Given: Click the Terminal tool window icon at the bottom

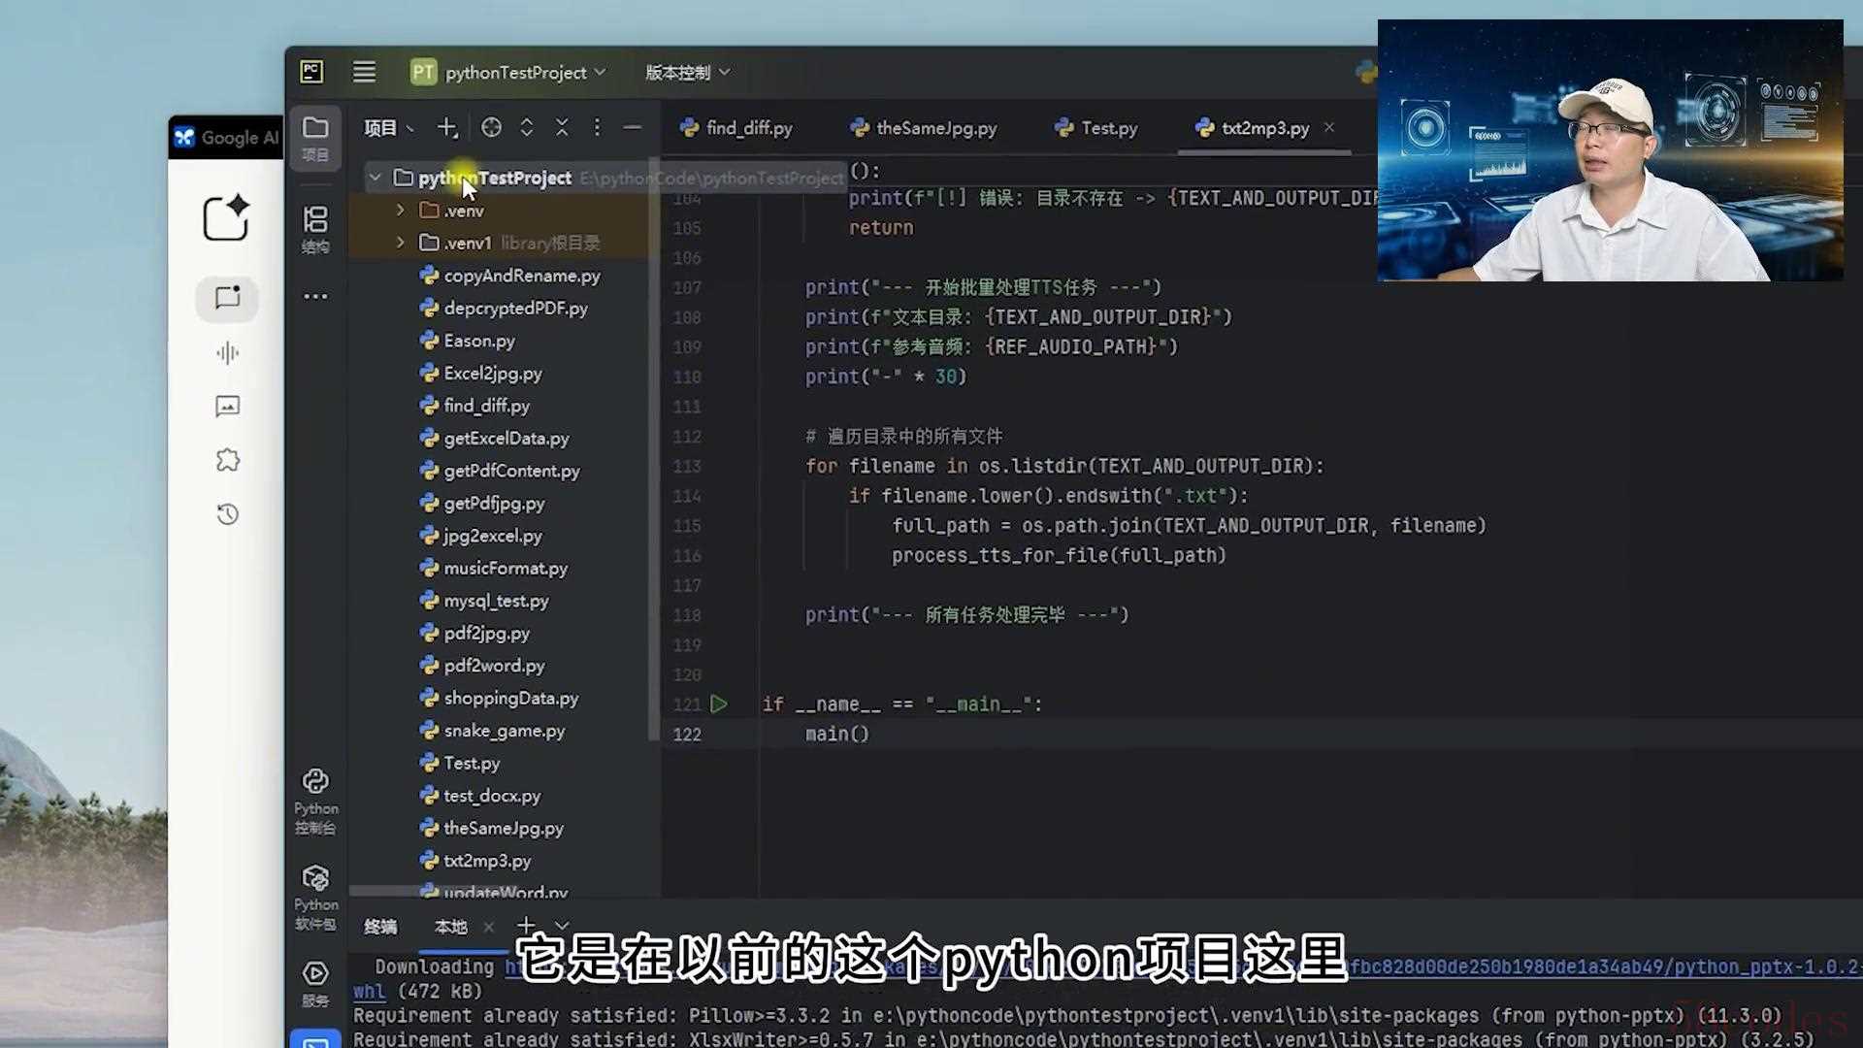Looking at the screenshot, I should 315,1040.
